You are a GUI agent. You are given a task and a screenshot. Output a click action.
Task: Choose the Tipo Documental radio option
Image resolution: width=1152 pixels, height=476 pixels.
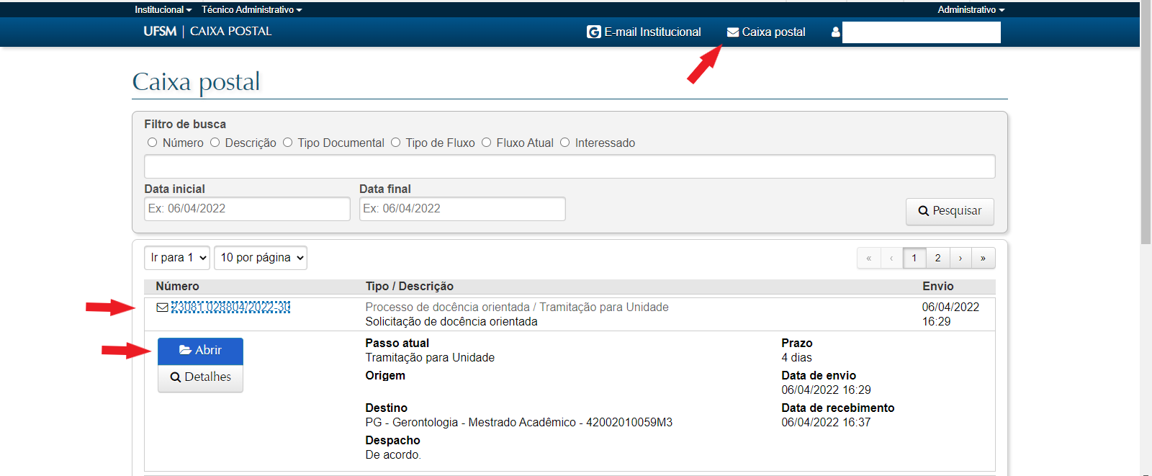coord(288,143)
